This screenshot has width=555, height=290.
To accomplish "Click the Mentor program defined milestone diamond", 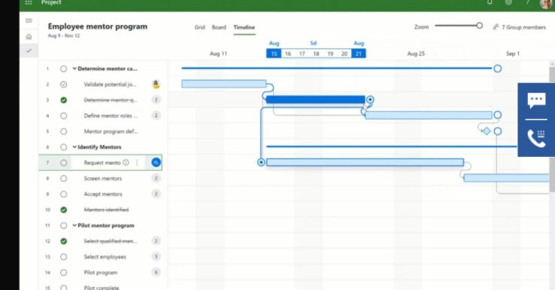I will pyautogui.click(x=487, y=131).
